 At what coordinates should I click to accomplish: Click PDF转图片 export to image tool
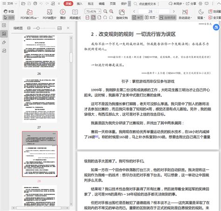coord(49,14)
